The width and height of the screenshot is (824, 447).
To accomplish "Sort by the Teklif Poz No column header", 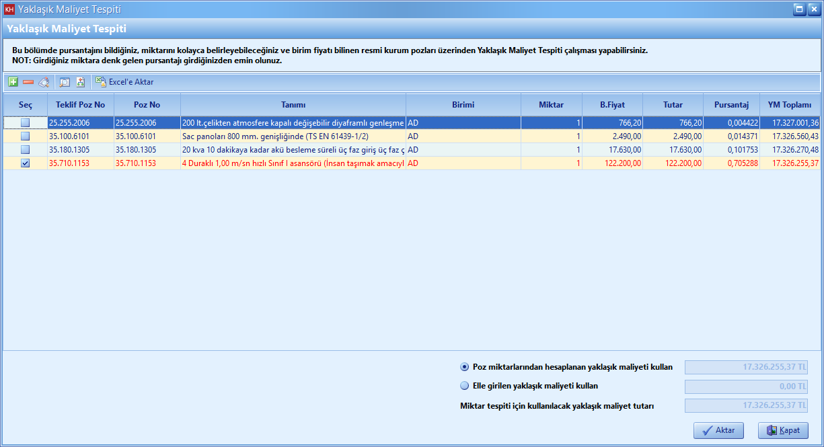I will click(81, 105).
